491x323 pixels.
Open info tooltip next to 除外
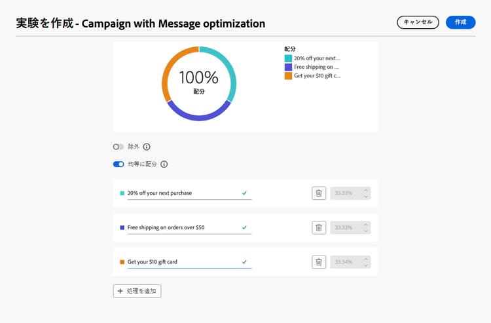coord(147,147)
